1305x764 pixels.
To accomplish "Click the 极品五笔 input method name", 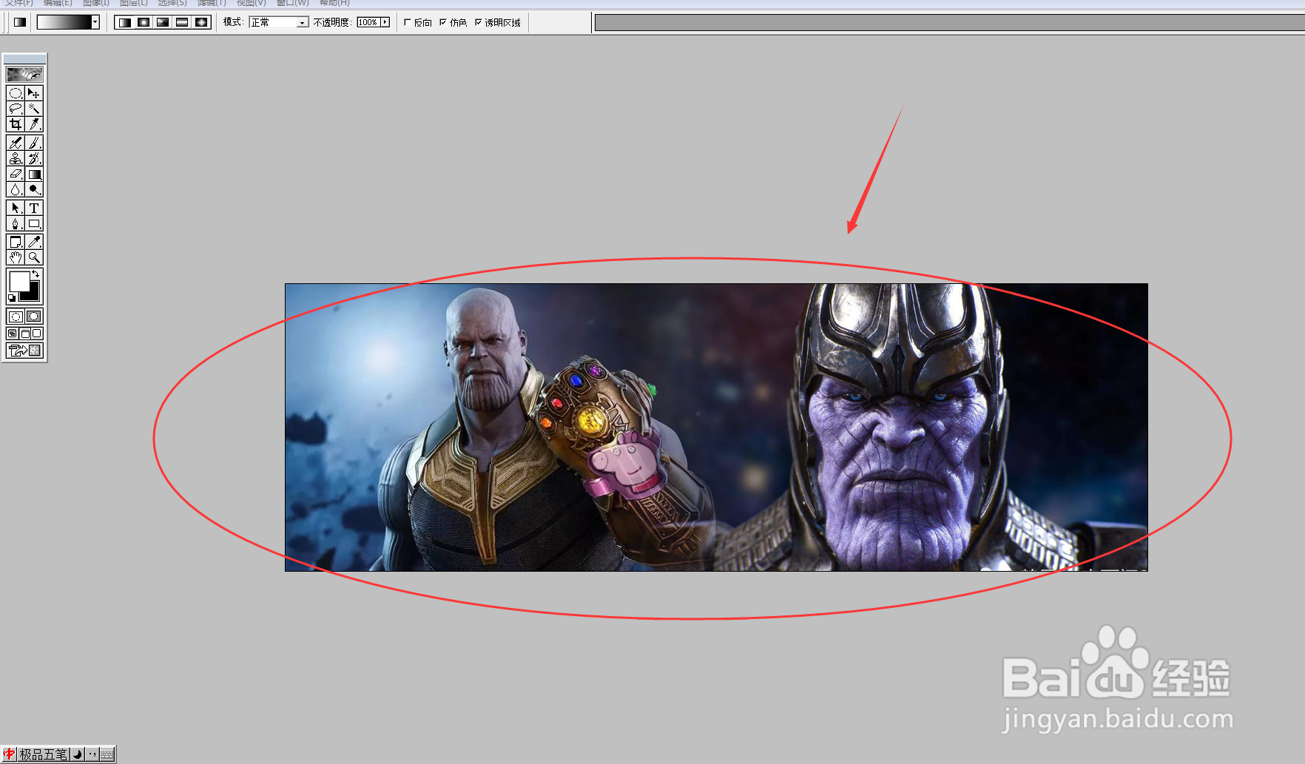I will point(44,754).
